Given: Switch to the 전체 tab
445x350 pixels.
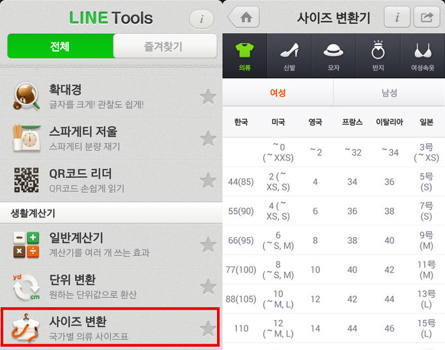Looking at the screenshot, I should pos(60,46).
